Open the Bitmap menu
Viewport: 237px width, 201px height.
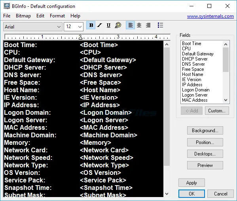(x=23, y=16)
